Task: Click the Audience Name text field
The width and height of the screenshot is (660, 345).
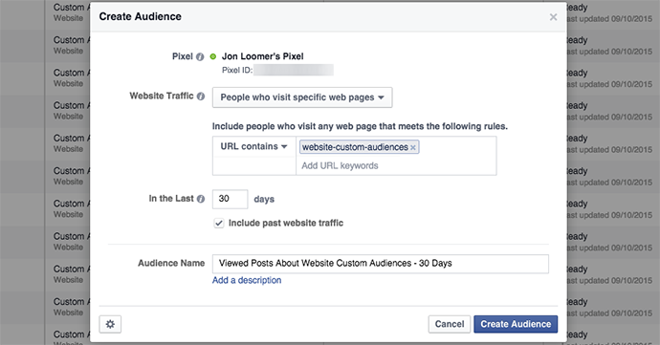Action: (381, 264)
